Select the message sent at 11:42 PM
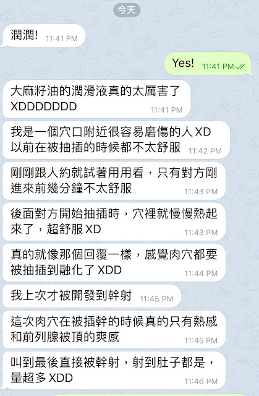The height and width of the screenshot is (396, 259). pos(116,140)
